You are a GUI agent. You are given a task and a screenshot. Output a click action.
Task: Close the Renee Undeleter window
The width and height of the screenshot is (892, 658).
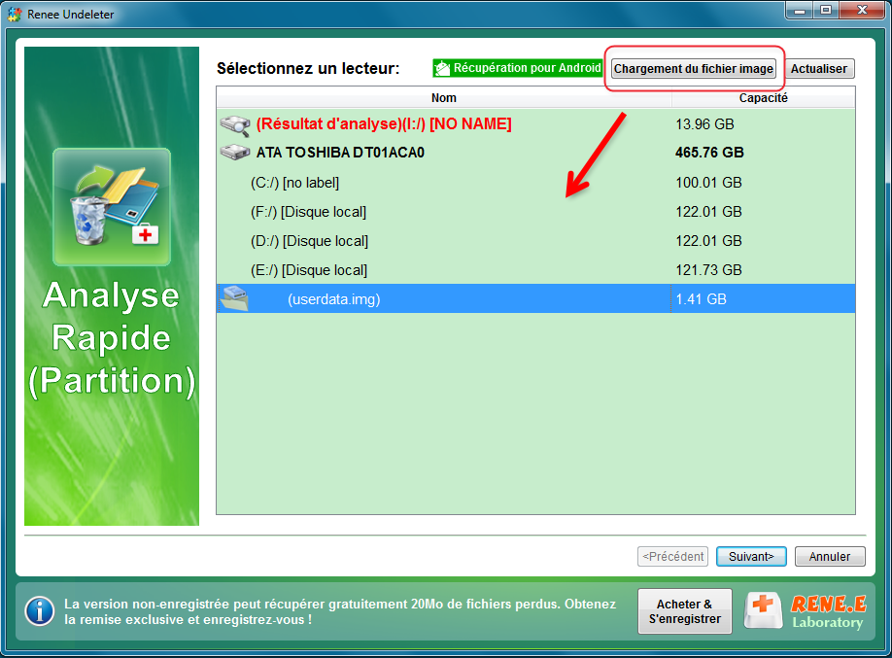coord(862,11)
